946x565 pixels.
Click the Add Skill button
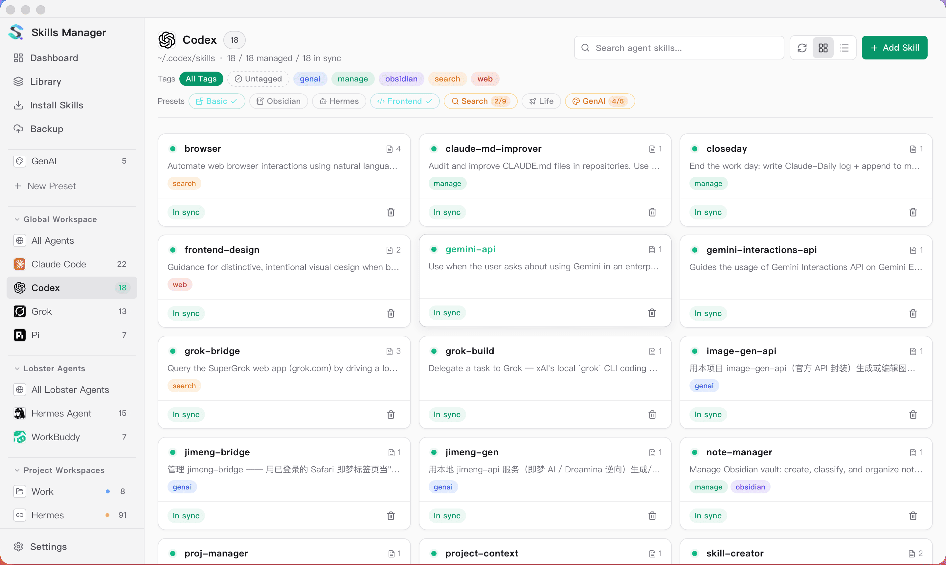tap(894, 48)
